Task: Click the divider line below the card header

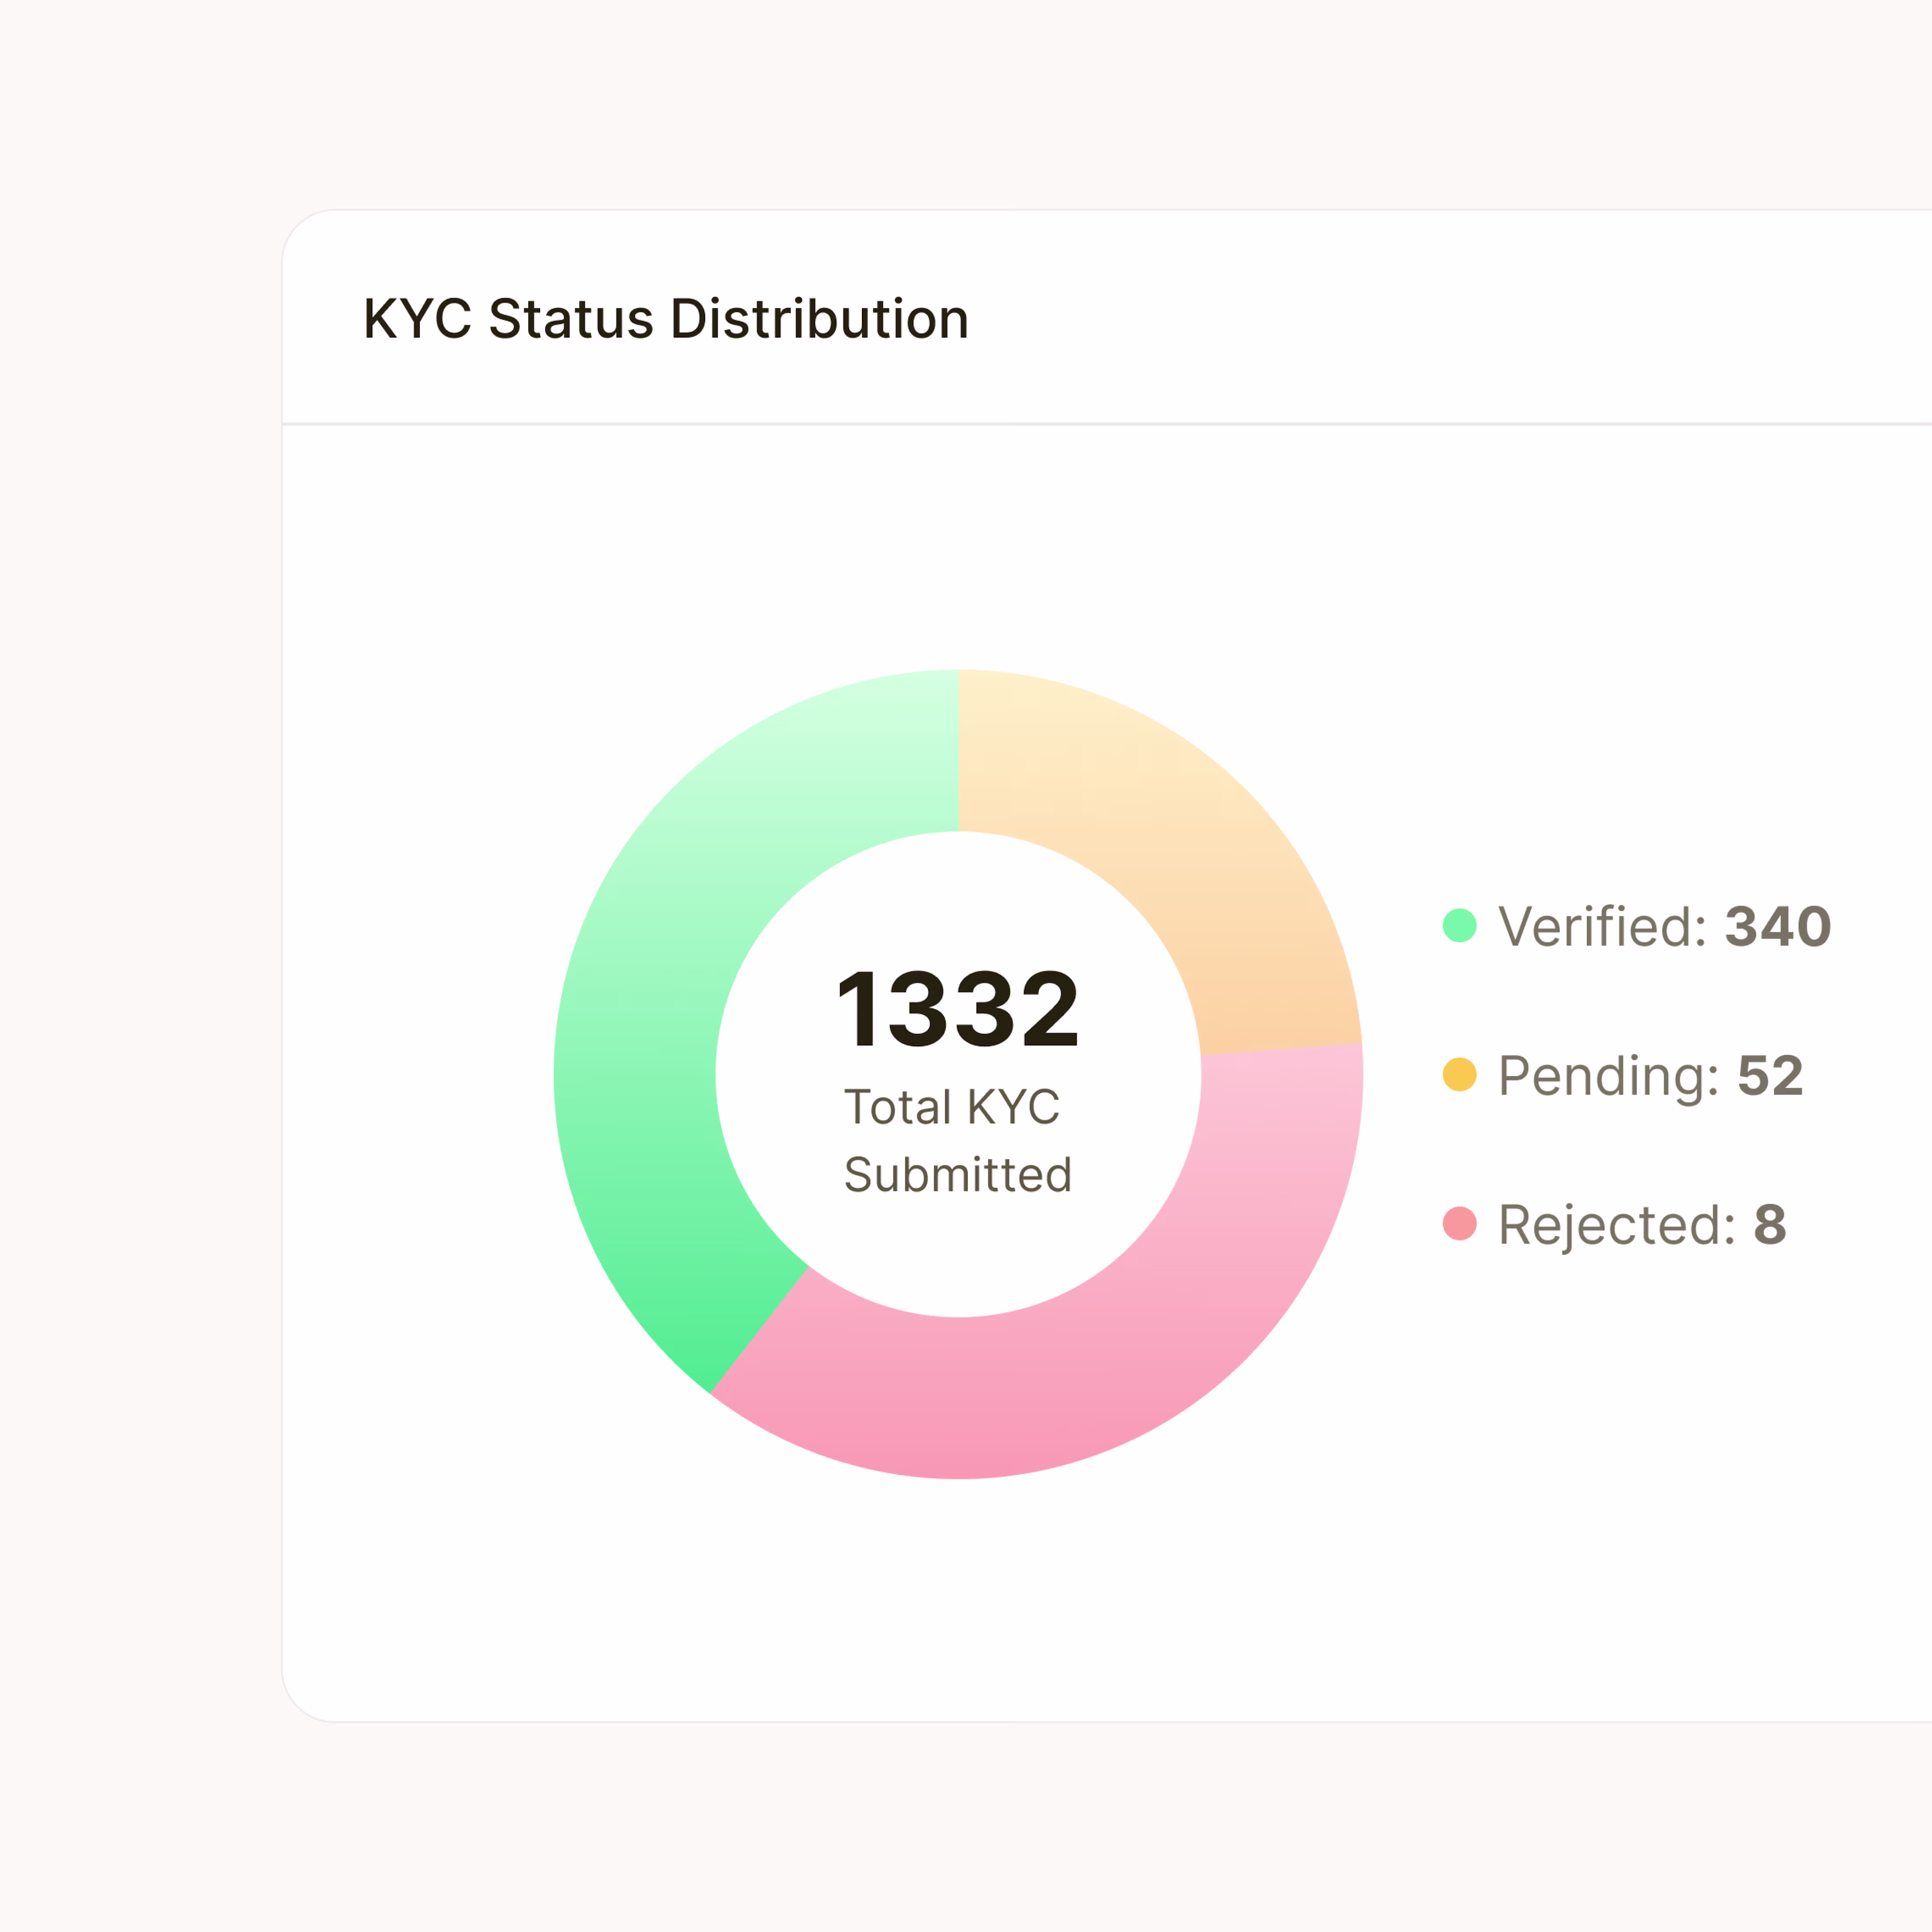Action: 1100,424
